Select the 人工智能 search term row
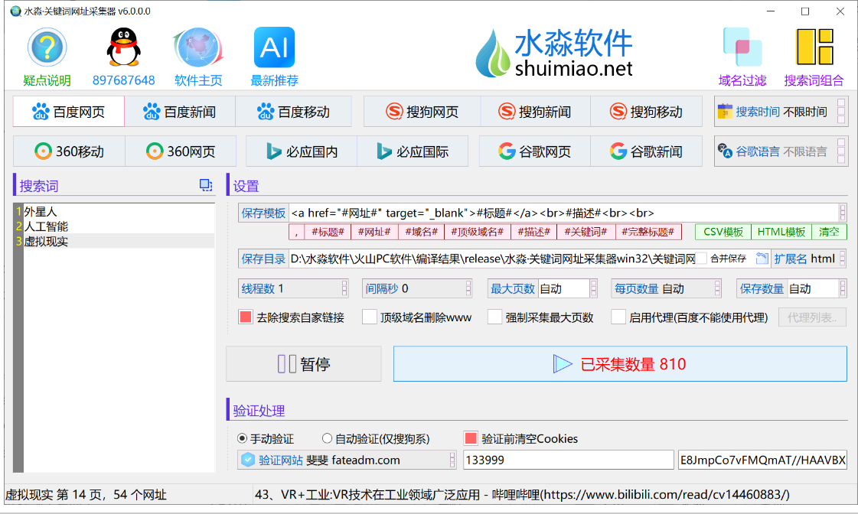The width and height of the screenshot is (858, 514). tap(46, 226)
